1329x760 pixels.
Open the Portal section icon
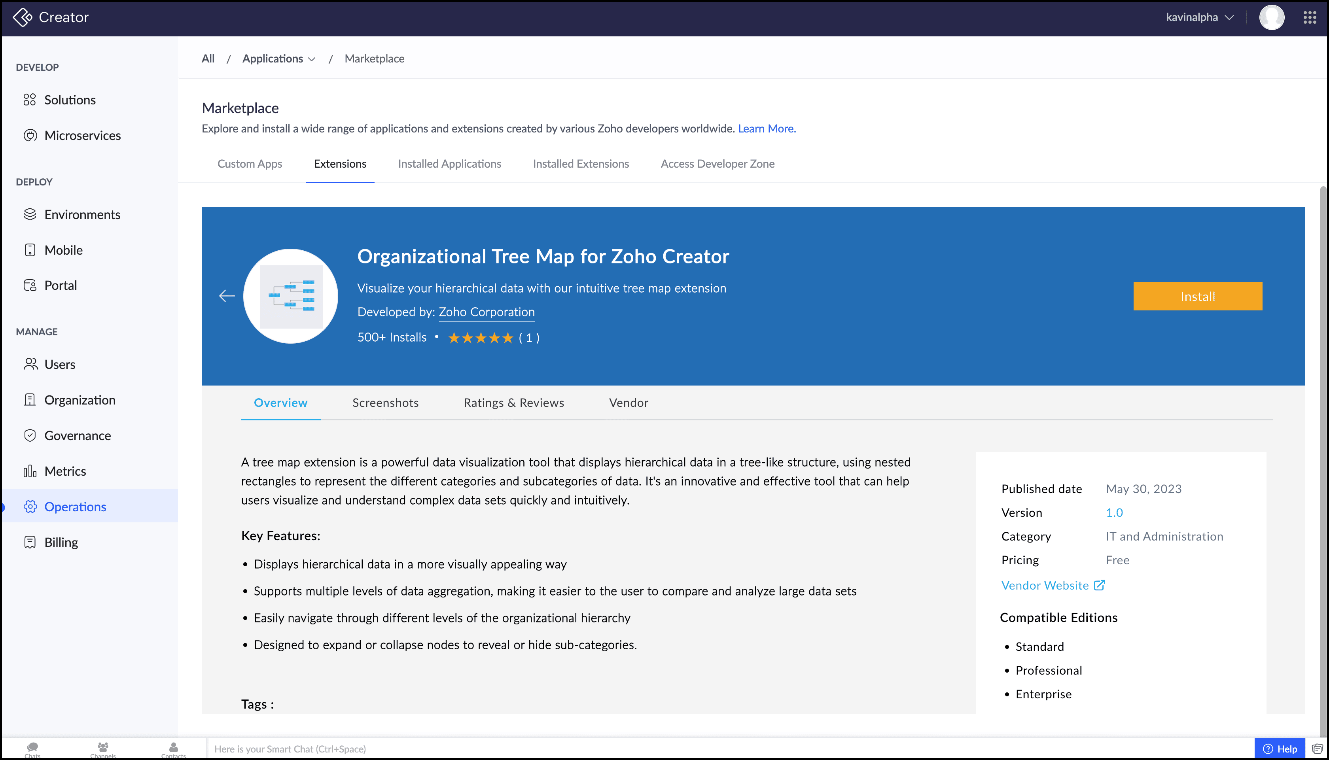[30, 285]
